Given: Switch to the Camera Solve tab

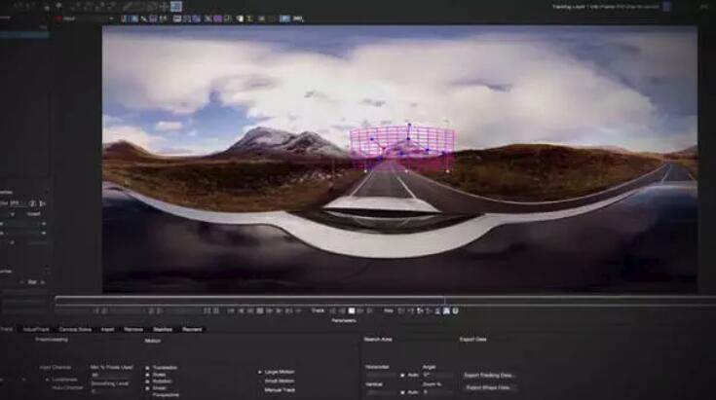Looking at the screenshot, I should tap(75, 329).
